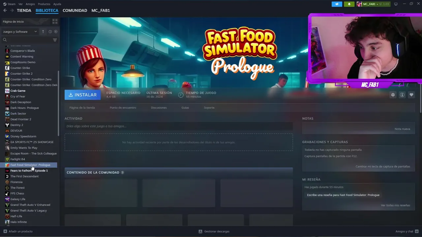Select The First Descendant in library
The height and width of the screenshot is (237, 422).
(24, 176)
